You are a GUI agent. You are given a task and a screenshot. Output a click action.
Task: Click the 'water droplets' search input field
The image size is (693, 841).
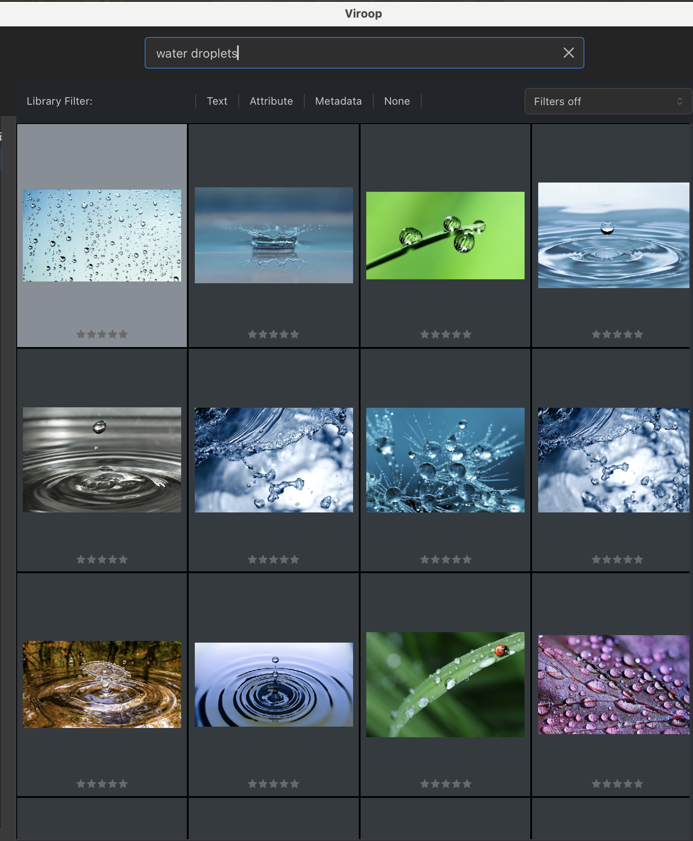[352, 53]
